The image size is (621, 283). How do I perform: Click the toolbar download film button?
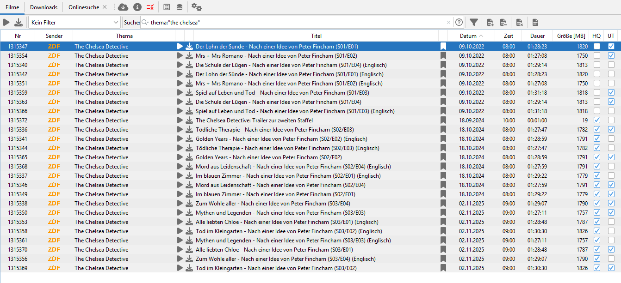[19, 22]
